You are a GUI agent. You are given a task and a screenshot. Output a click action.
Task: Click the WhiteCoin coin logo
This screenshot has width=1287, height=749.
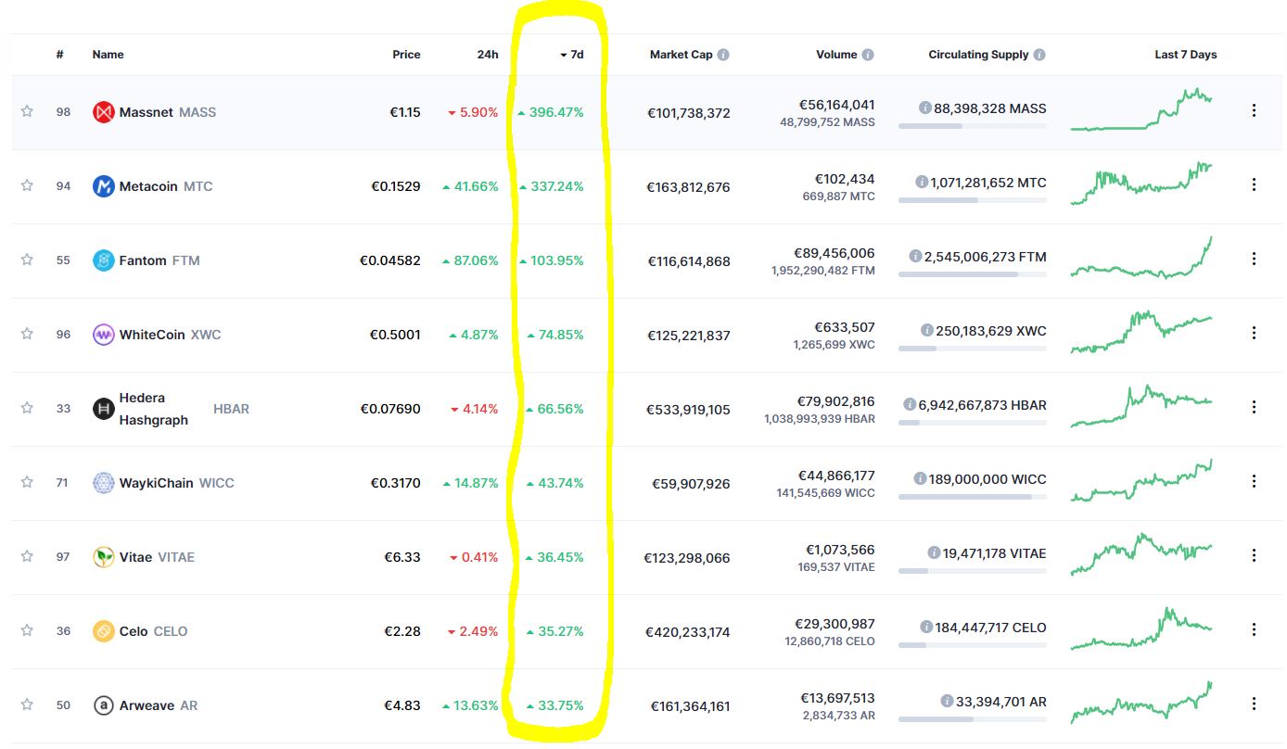click(x=104, y=335)
